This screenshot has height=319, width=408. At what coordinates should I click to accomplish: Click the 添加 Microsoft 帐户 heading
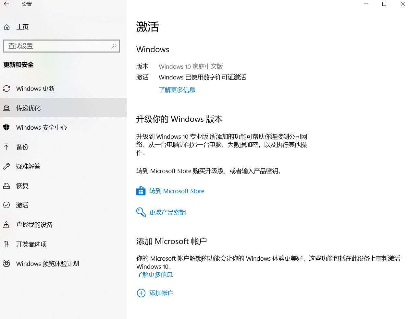[171, 242]
